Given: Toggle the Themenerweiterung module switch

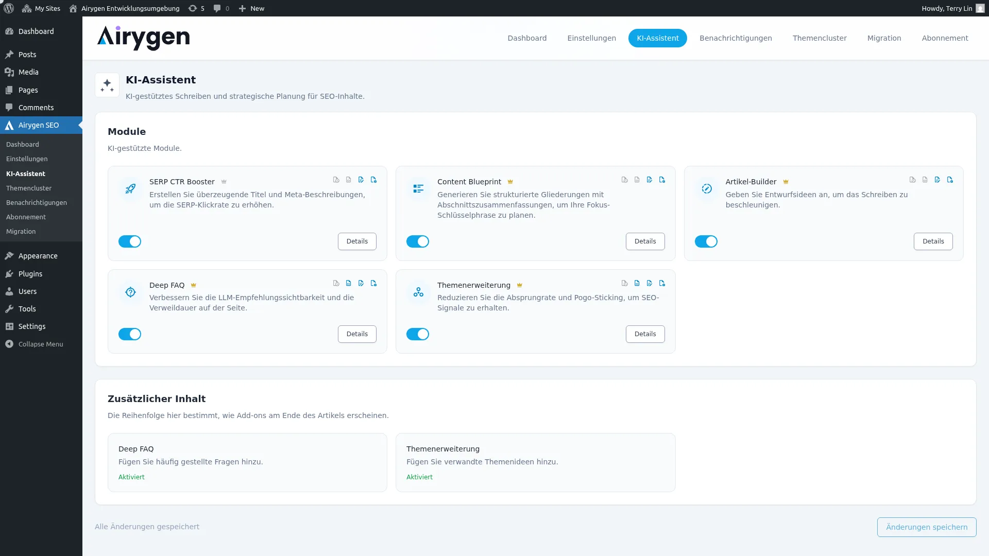Looking at the screenshot, I should 418,334.
